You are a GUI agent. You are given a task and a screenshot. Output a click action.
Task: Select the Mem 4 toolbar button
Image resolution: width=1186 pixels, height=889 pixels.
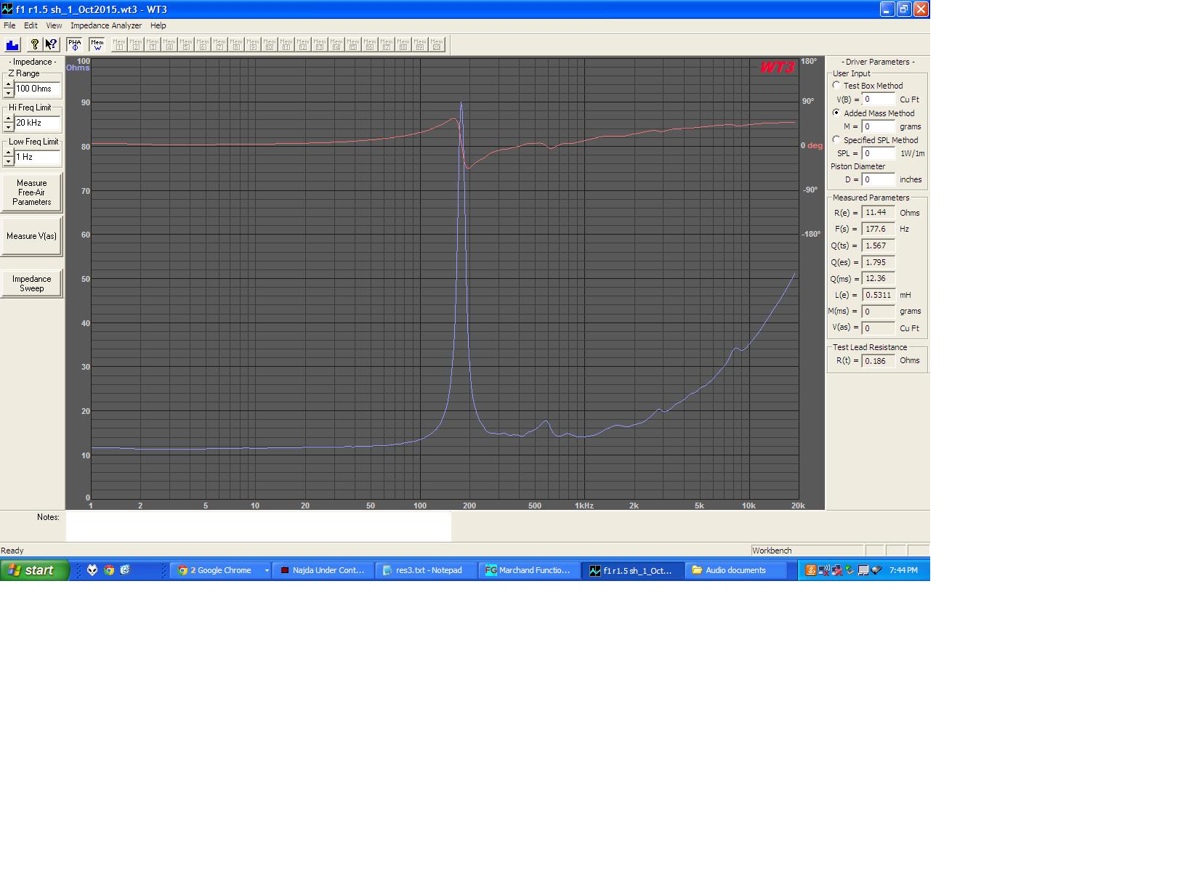pyautogui.click(x=169, y=44)
